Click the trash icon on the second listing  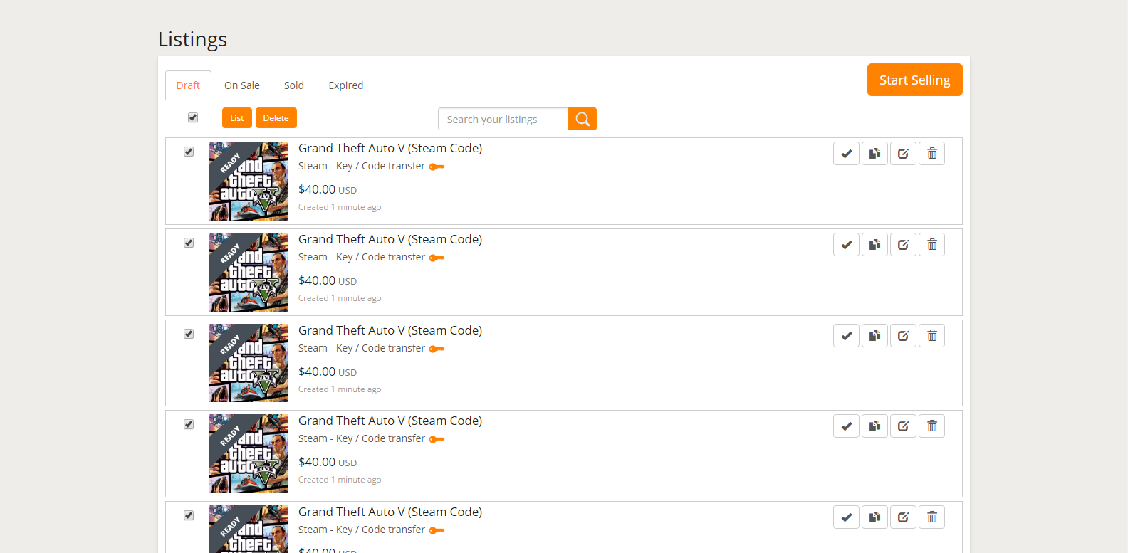tap(931, 245)
